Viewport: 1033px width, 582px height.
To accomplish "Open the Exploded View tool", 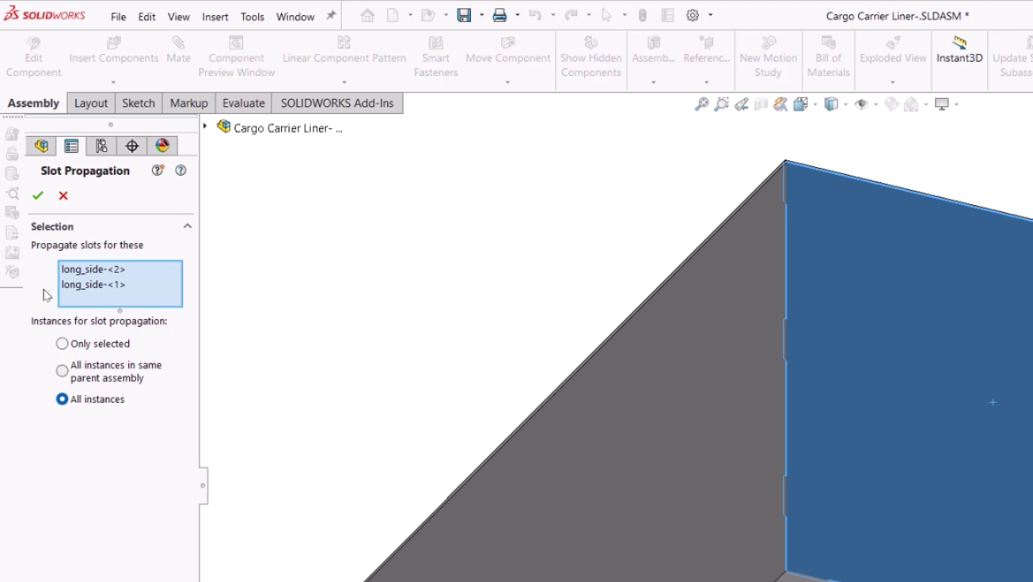I will (x=892, y=57).
